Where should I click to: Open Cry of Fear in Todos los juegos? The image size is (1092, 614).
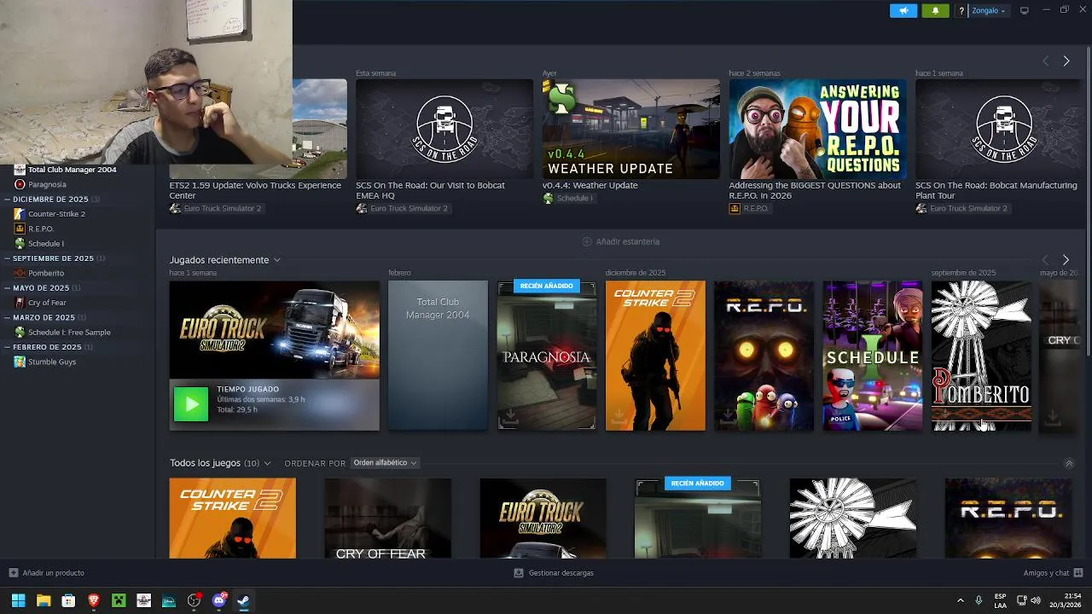coord(387,518)
